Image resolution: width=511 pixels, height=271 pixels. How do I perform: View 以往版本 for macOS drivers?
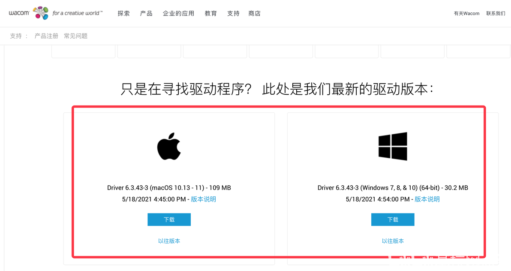point(169,241)
